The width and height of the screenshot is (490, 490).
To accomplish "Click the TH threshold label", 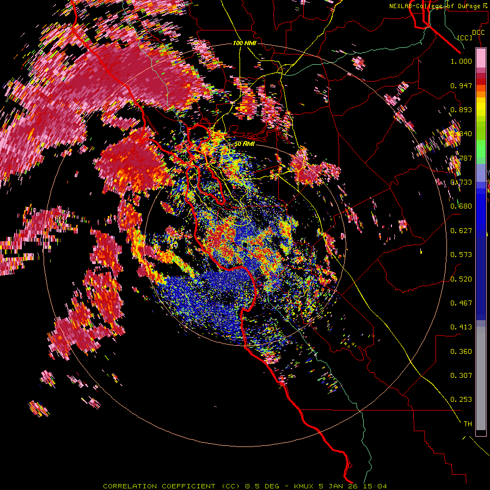I will pos(468,424).
